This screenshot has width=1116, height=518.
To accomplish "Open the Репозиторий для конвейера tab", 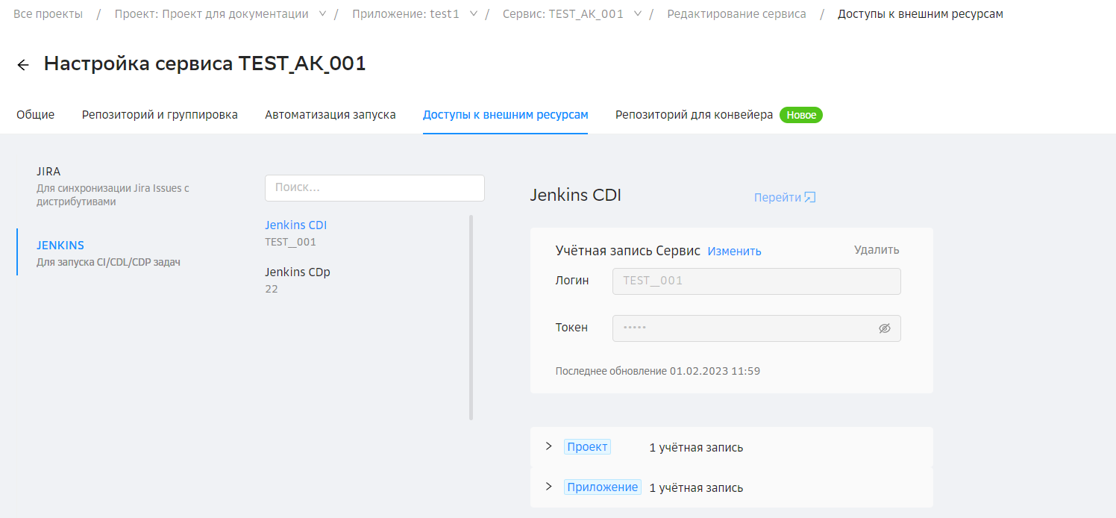I will click(694, 115).
